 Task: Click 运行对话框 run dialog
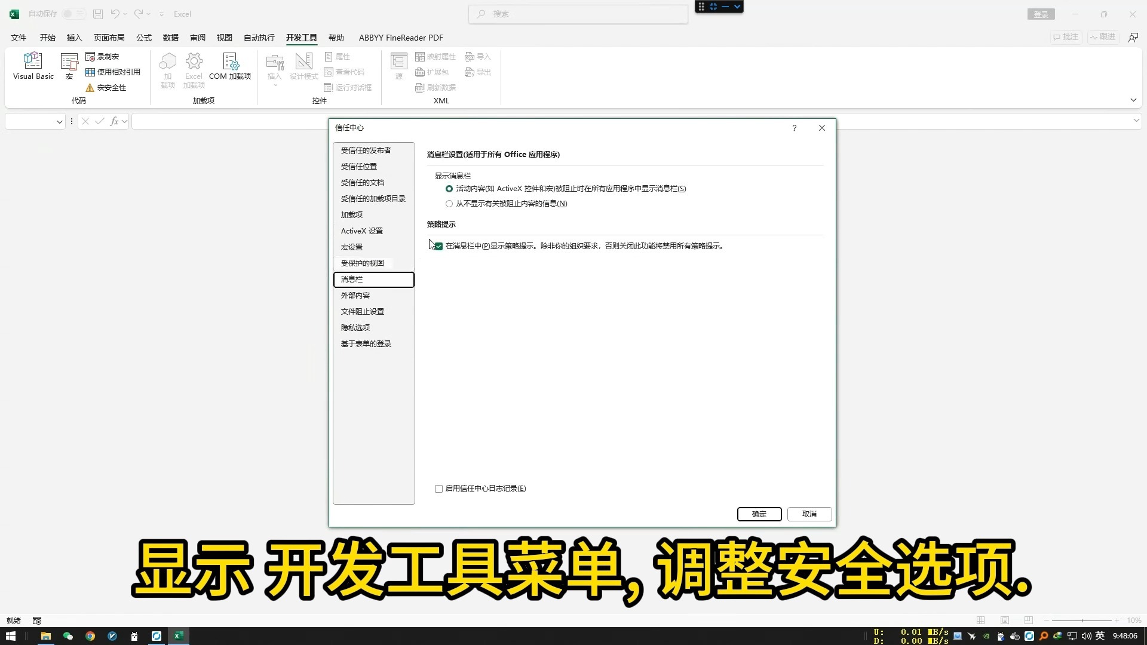348,88
